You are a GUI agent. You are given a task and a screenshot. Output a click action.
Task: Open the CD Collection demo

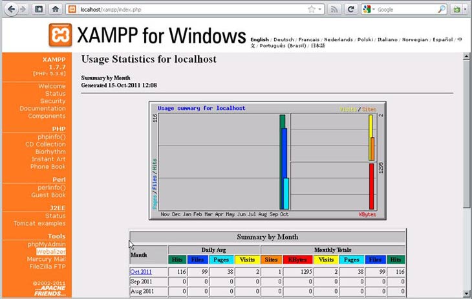(x=45, y=144)
